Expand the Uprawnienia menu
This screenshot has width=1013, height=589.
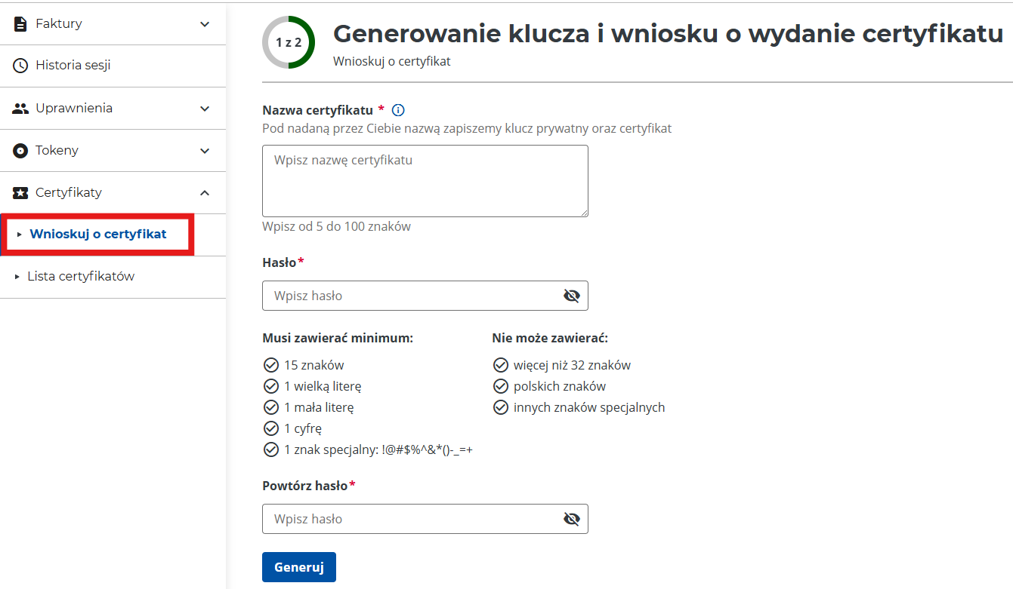coord(204,108)
